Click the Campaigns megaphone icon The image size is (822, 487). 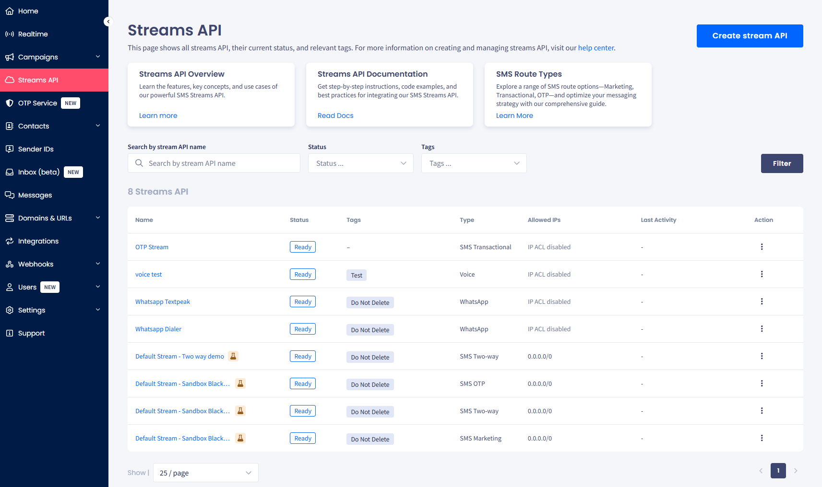(10, 57)
